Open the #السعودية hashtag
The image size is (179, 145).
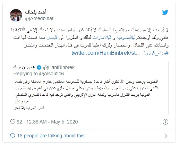tap(126, 37)
